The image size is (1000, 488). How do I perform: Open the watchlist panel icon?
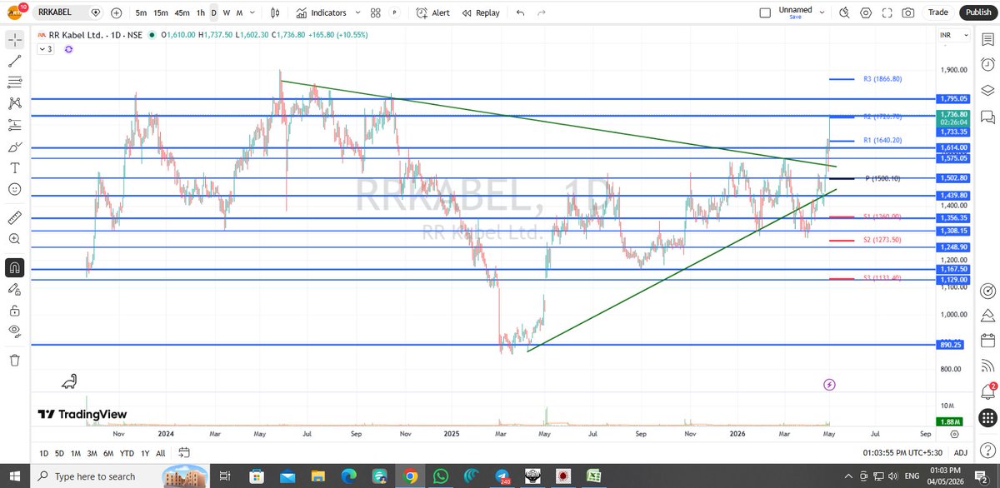click(988, 40)
